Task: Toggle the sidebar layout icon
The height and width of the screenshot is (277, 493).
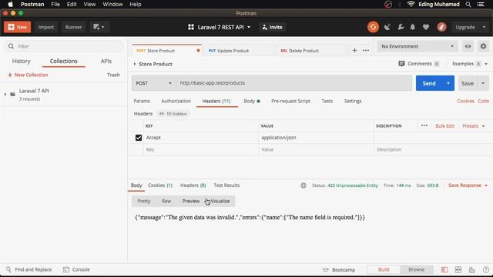Action: click(444, 269)
